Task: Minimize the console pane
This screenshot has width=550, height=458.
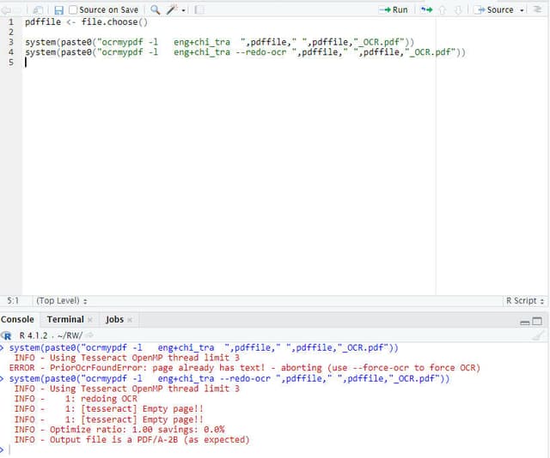Action: point(524,321)
